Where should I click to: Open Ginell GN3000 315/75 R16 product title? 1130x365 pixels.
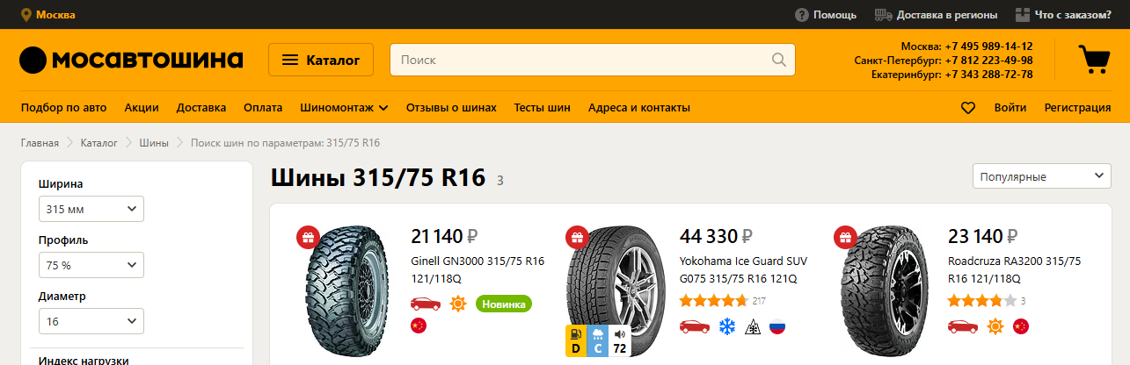[478, 269]
